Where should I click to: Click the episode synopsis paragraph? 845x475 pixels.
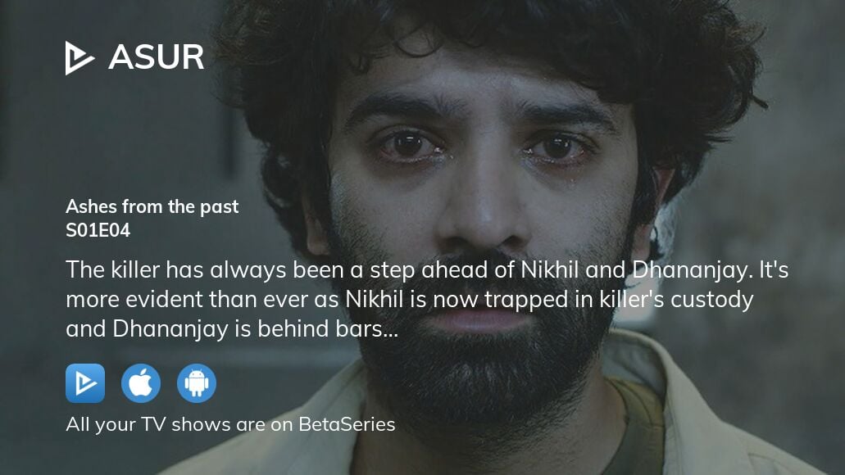427,299
